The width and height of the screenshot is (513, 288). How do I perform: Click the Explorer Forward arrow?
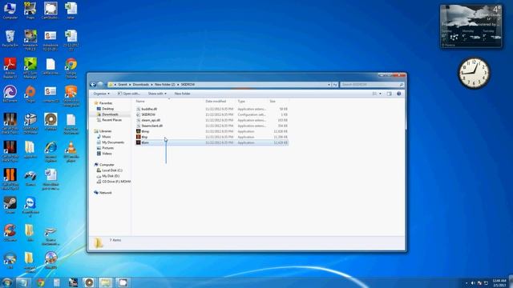tap(100, 84)
